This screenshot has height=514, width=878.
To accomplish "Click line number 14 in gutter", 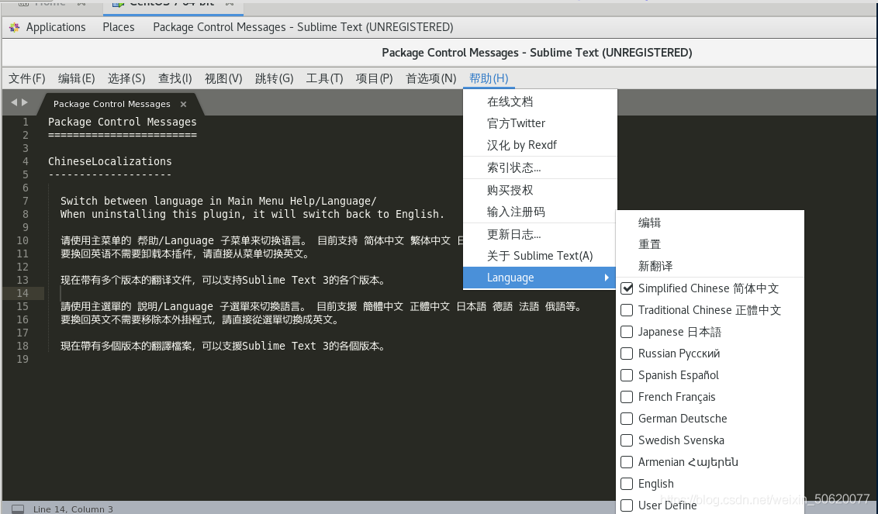I will click(x=22, y=293).
